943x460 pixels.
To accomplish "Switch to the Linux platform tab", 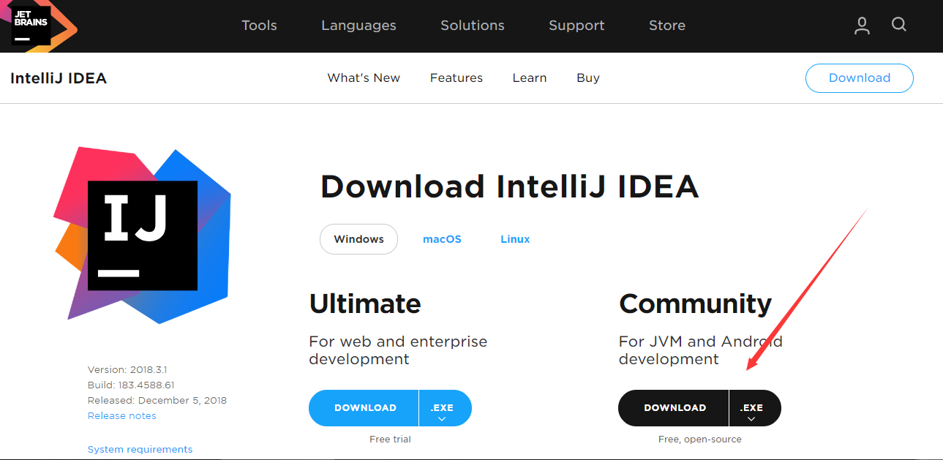I will point(515,239).
